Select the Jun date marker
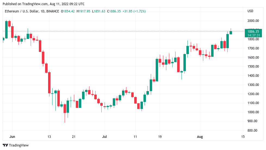This screenshot has height=150, width=266. [12, 136]
